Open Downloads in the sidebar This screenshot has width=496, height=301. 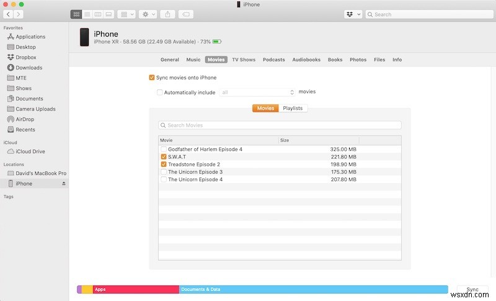[x=29, y=68]
